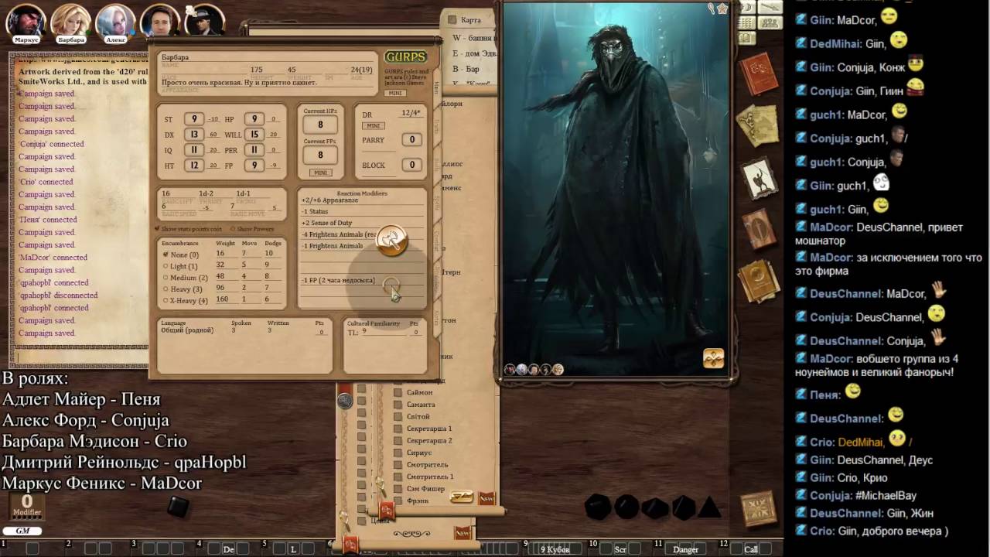Click the round token icon left of NPC list
The height and width of the screenshot is (557, 990).
345,400
